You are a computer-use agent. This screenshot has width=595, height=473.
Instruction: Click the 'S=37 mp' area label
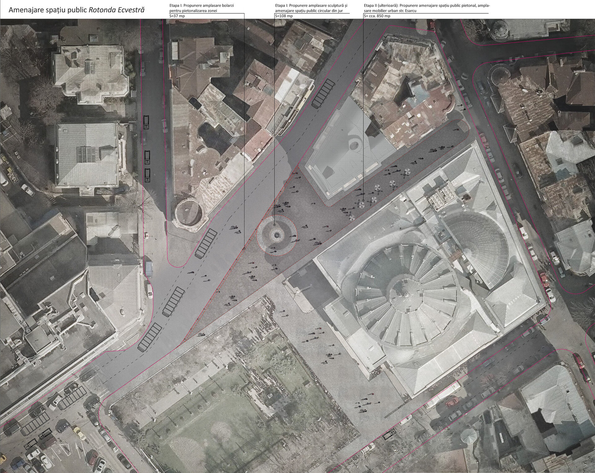point(177,16)
